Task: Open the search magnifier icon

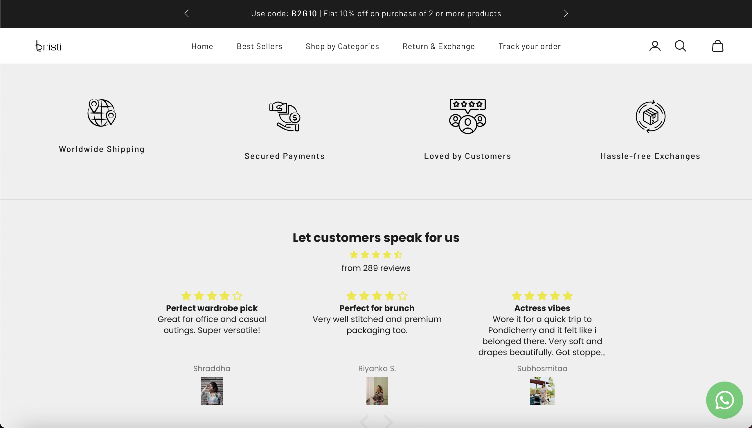Action: click(x=680, y=46)
